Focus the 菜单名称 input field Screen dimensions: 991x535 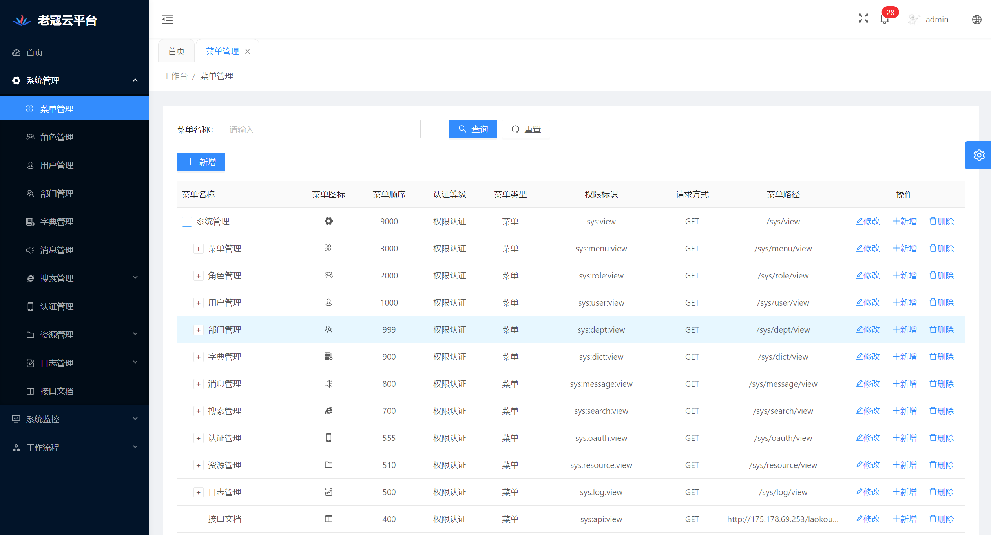pyautogui.click(x=321, y=129)
